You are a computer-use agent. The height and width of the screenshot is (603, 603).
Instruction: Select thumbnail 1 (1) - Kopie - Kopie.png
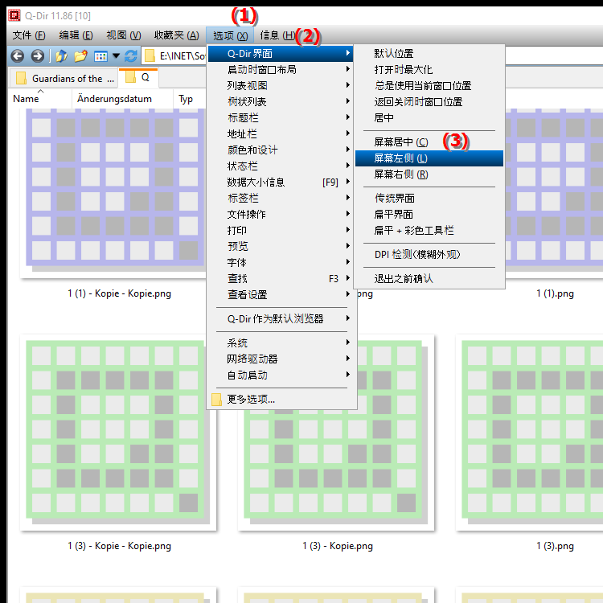pyautogui.click(x=115, y=192)
